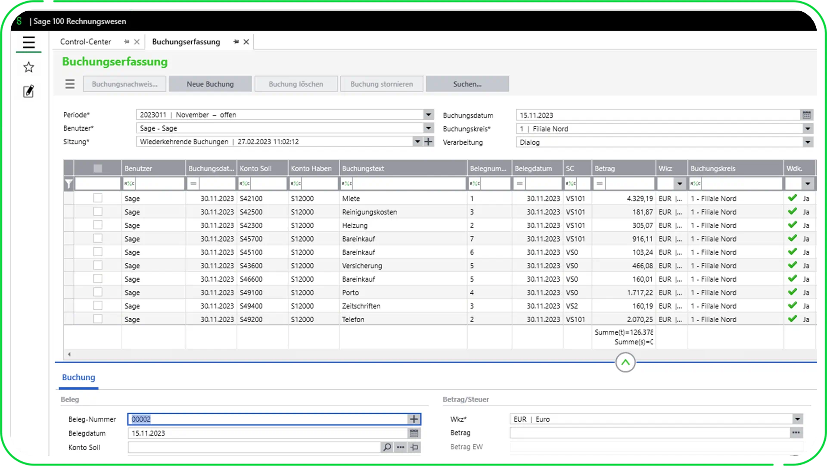Click the edit note icon in sidebar
This screenshot has height=466, width=827.
coord(29,91)
